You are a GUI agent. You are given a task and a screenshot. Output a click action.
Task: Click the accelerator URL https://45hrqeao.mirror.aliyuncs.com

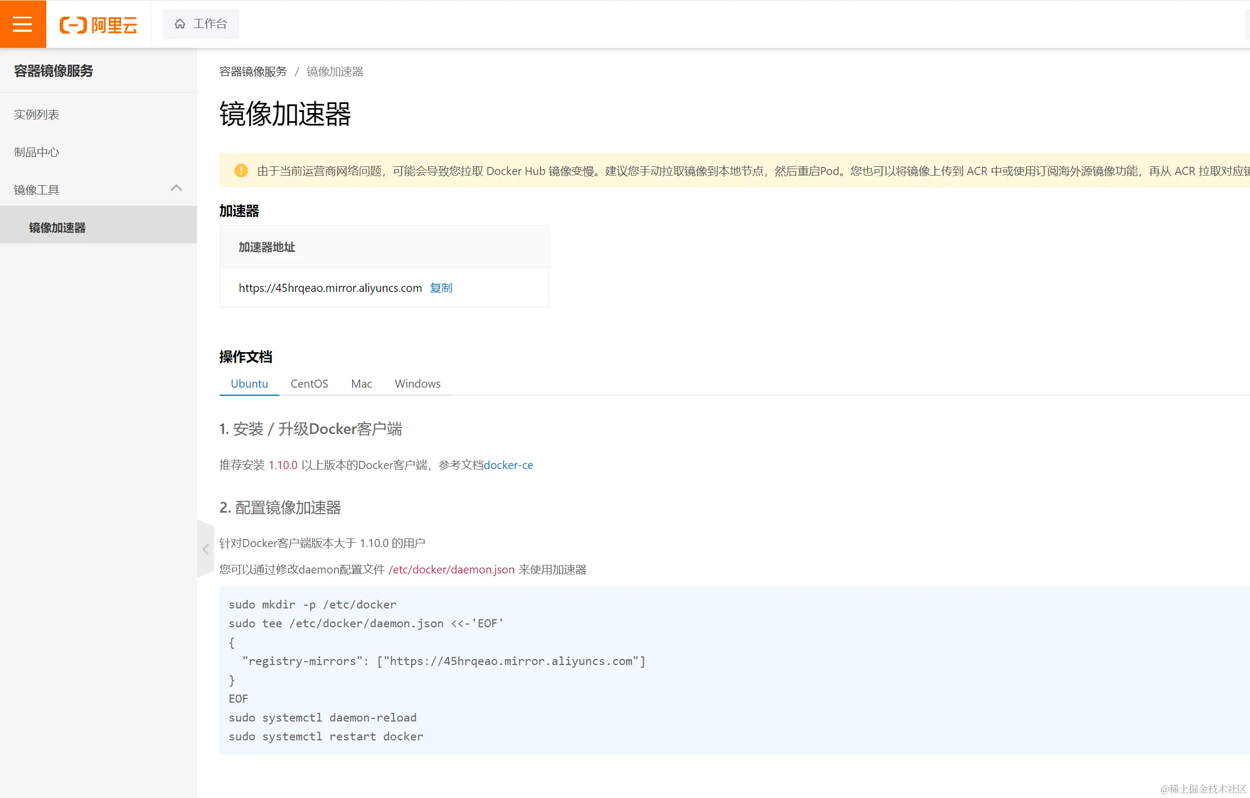[x=330, y=288]
